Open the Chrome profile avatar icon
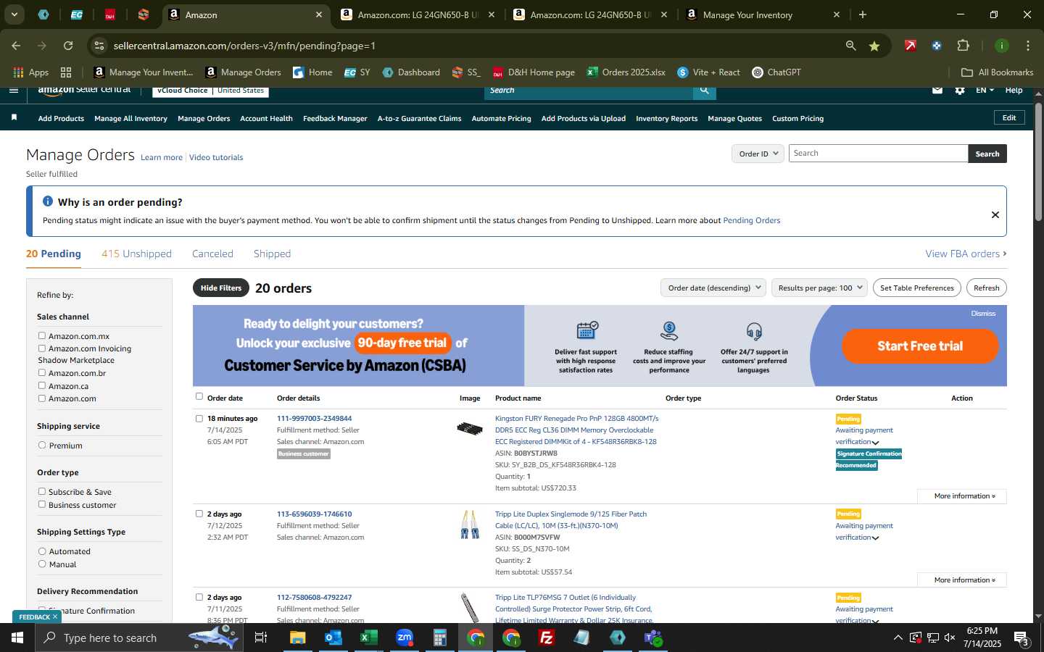This screenshot has height=652, width=1044. [1001, 46]
